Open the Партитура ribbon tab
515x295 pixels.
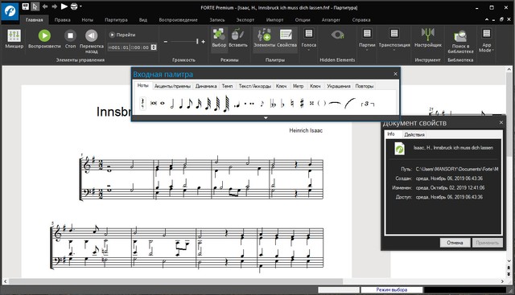point(116,19)
